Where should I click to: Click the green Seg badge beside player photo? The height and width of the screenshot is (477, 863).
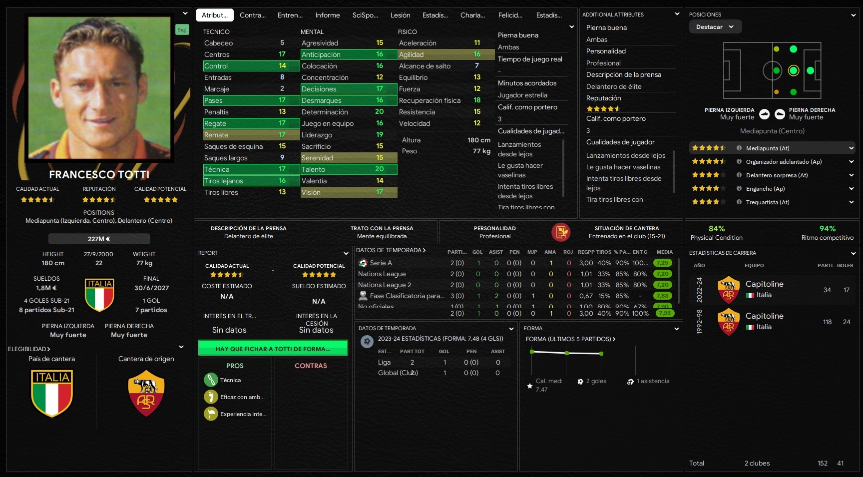(x=182, y=30)
